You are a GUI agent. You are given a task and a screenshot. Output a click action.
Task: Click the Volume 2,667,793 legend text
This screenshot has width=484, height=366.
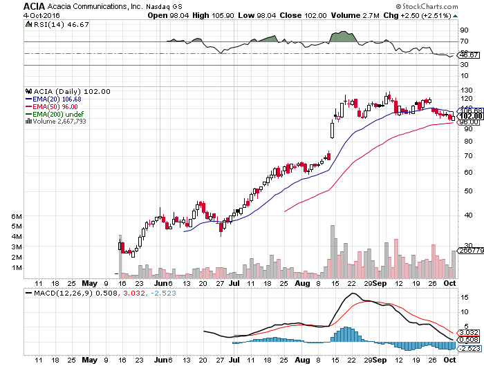(59, 122)
